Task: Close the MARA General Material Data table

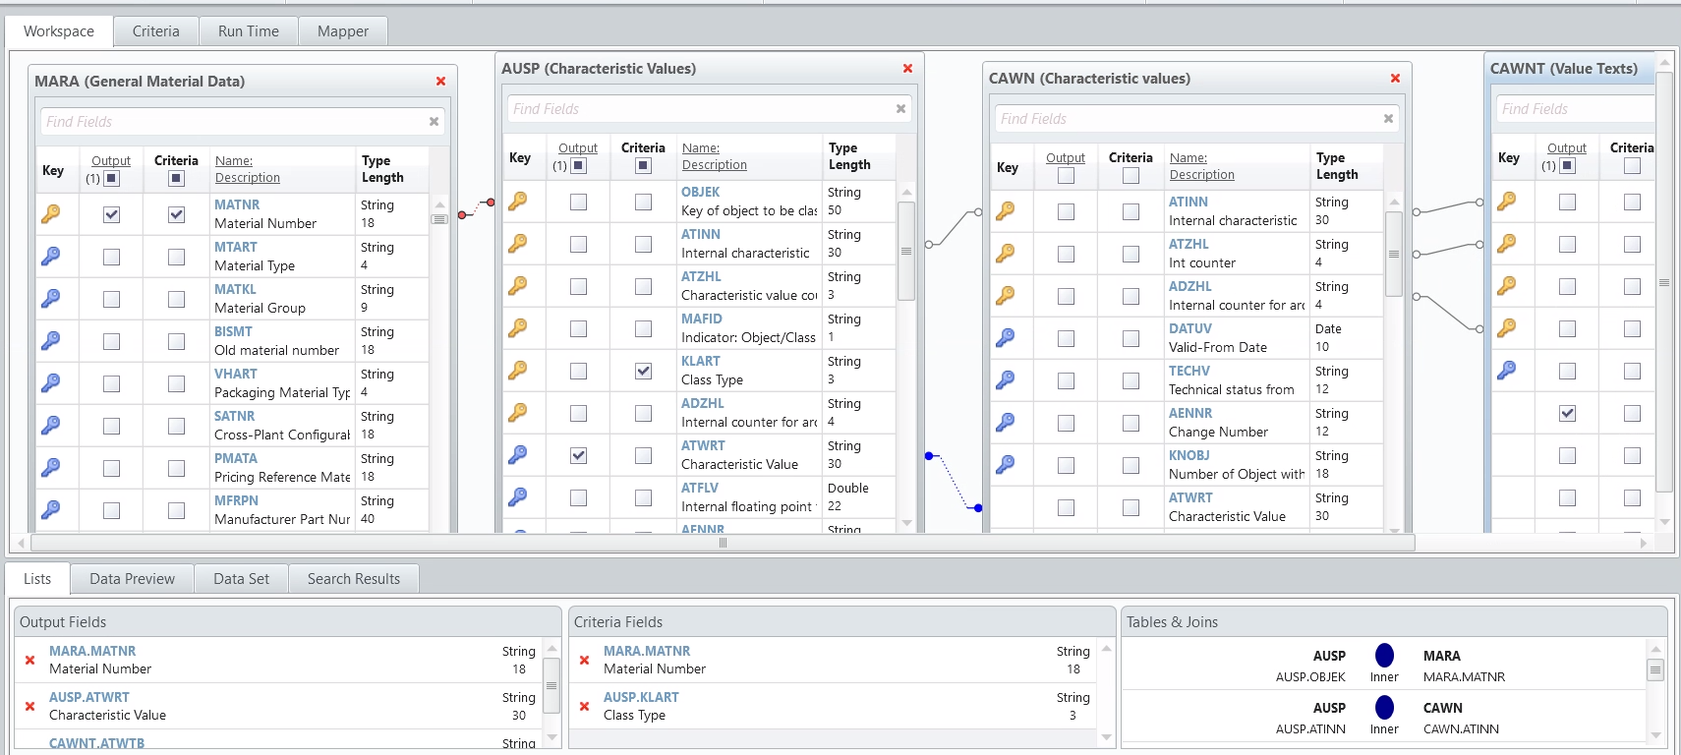Action: click(440, 82)
